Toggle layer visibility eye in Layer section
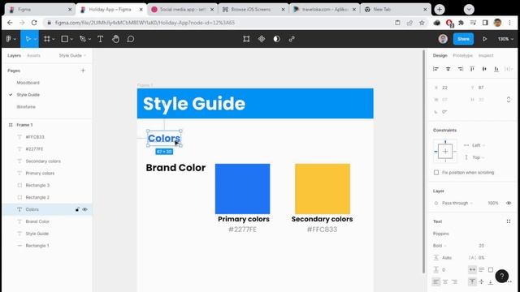This screenshot has width=520, height=292. tap(509, 203)
